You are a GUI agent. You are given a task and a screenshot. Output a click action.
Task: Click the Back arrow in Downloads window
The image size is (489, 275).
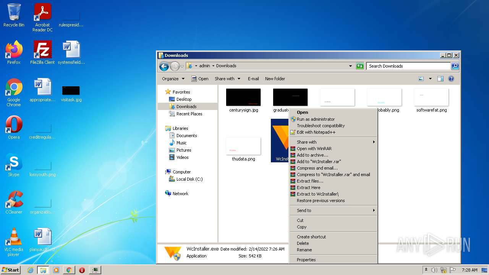click(x=164, y=66)
